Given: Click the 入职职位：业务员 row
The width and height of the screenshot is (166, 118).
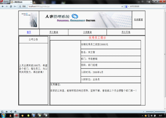Looking at the screenshot, I should click(111, 79).
